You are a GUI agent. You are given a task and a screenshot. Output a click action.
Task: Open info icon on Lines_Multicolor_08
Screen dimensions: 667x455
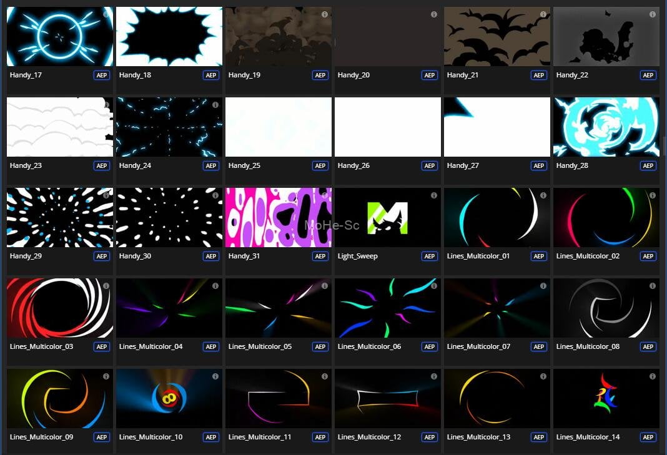(x=653, y=286)
